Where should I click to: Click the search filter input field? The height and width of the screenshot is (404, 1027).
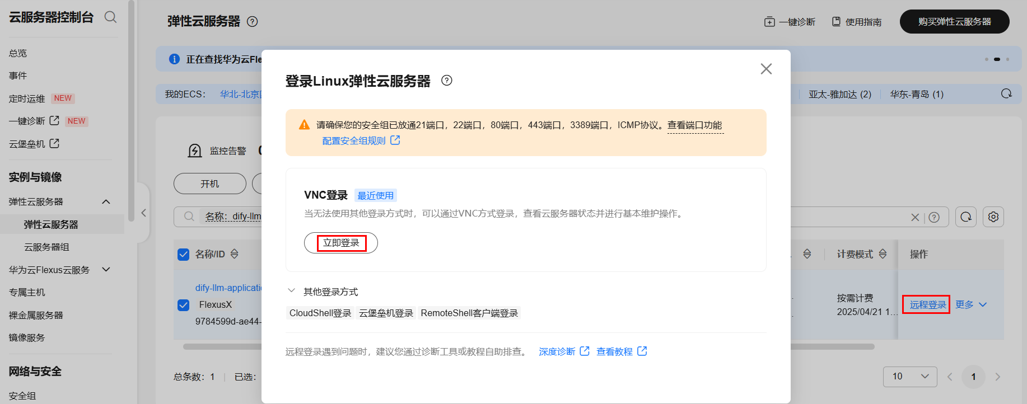click(x=561, y=217)
